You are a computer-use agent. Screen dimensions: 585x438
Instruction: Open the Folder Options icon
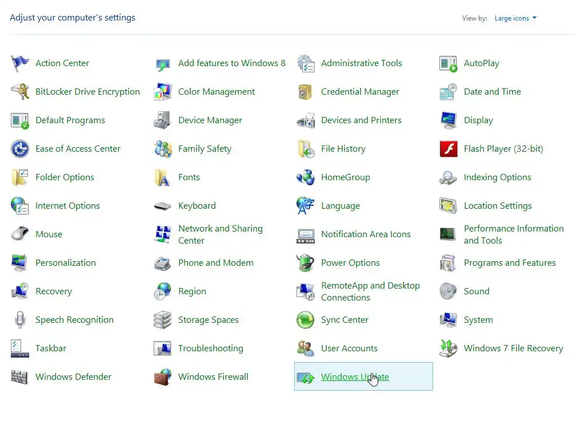[20, 177]
